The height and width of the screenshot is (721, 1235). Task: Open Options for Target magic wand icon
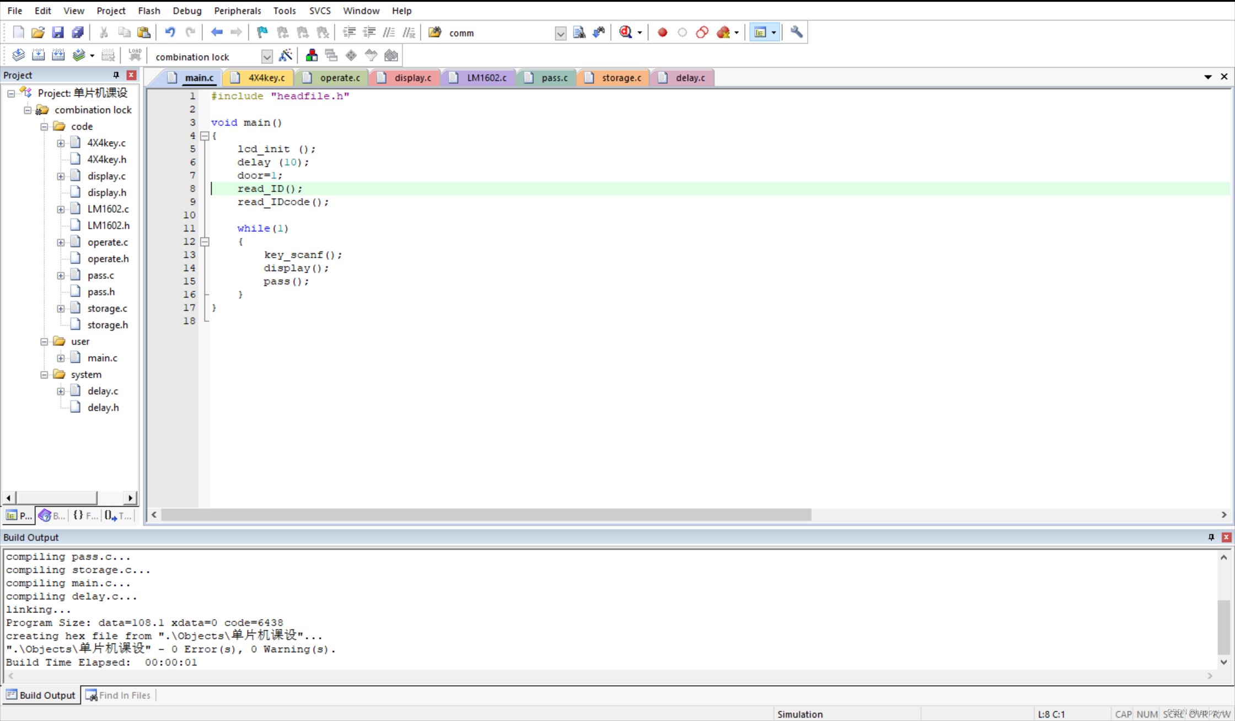tap(286, 56)
